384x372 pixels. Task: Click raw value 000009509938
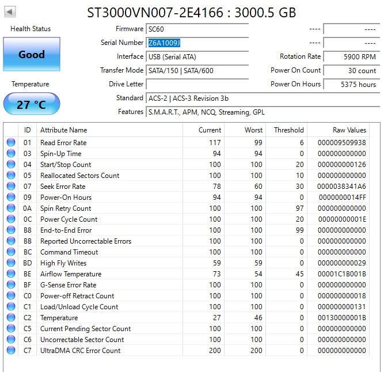click(341, 143)
